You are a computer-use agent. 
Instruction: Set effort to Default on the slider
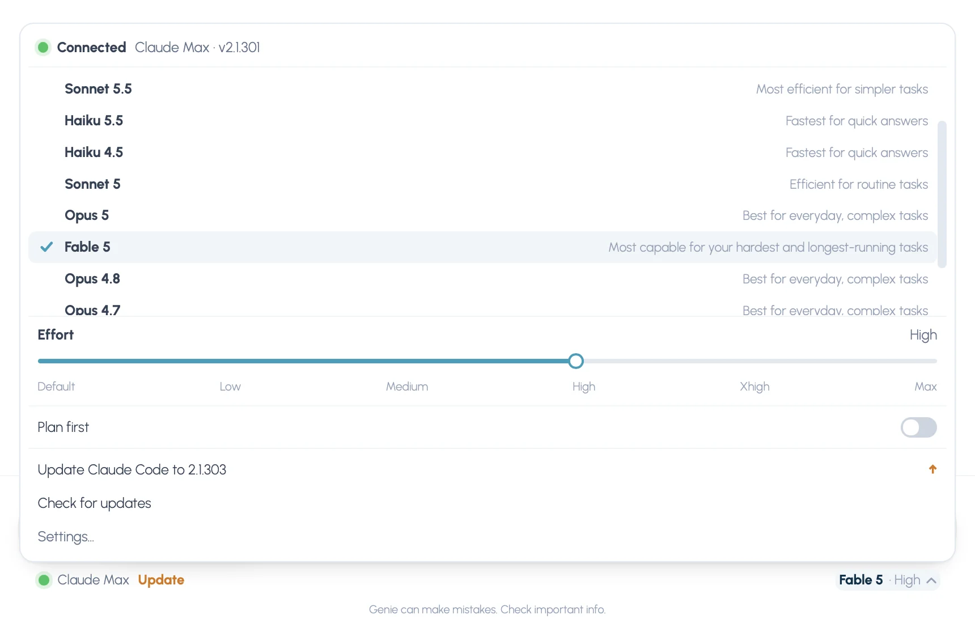click(x=56, y=387)
